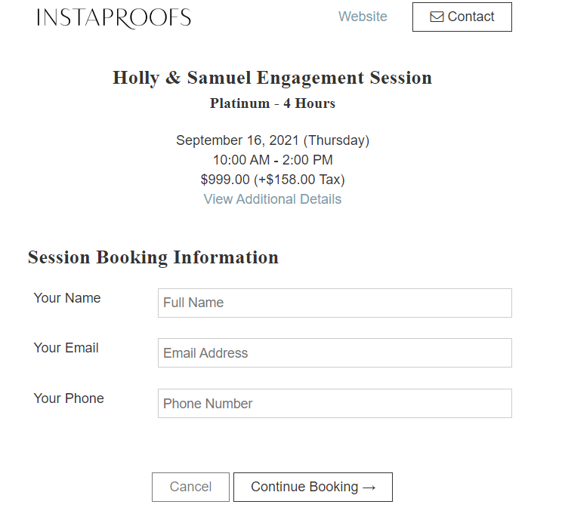
Task: Click the Your Email label
Action: coord(66,348)
